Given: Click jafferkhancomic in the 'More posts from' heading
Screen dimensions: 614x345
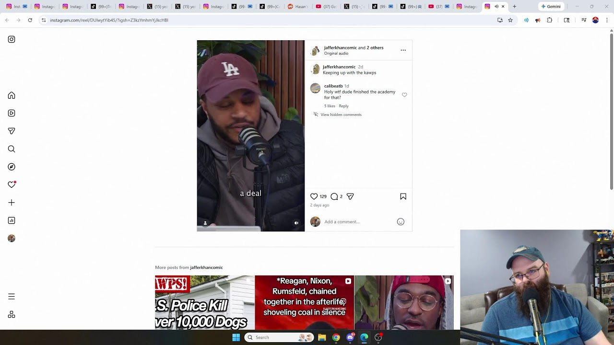Looking at the screenshot, I should (206, 267).
